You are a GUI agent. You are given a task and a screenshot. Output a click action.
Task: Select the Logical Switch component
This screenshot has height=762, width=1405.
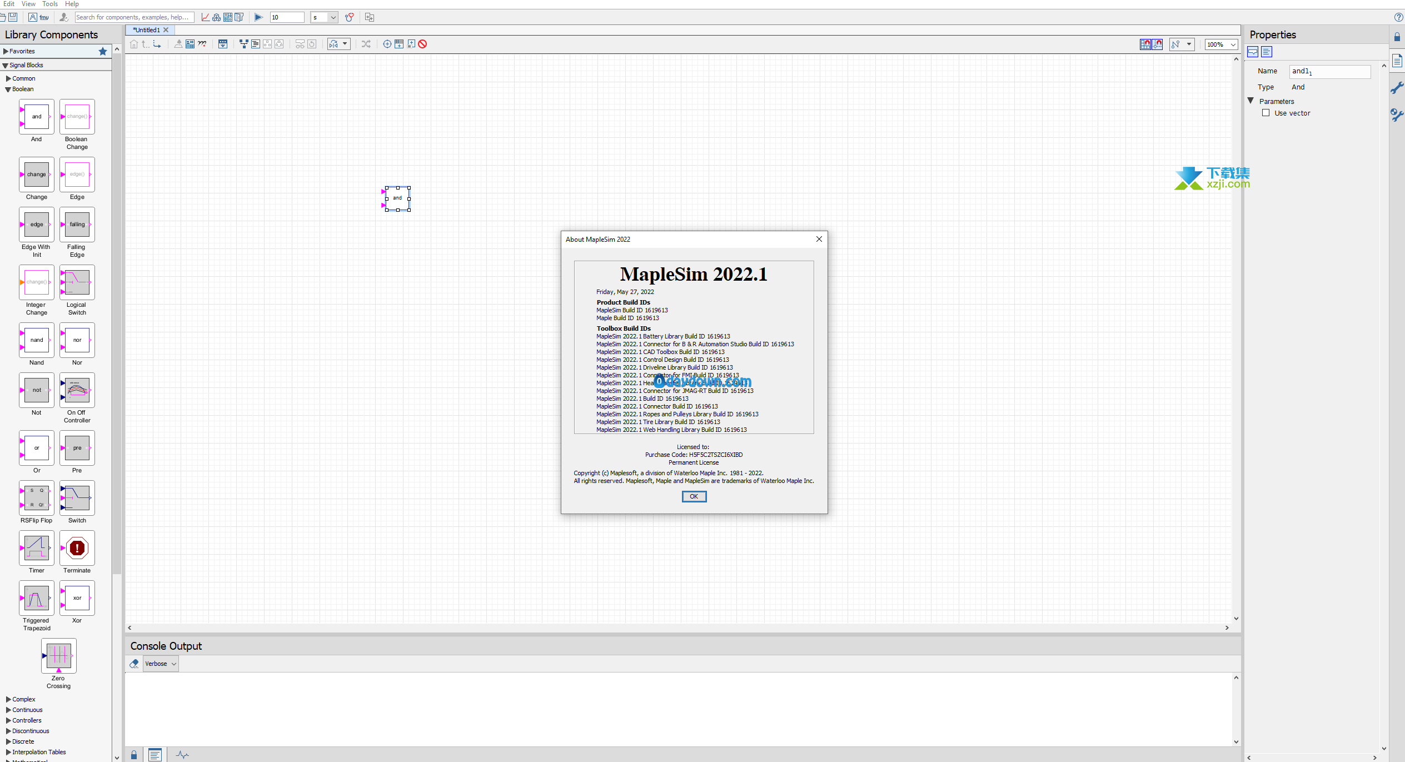pos(77,282)
